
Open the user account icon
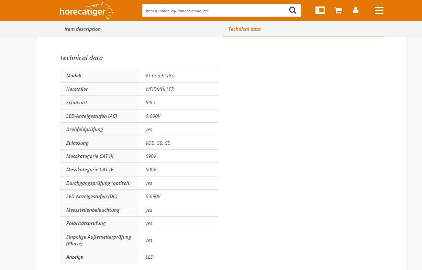pos(356,10)
